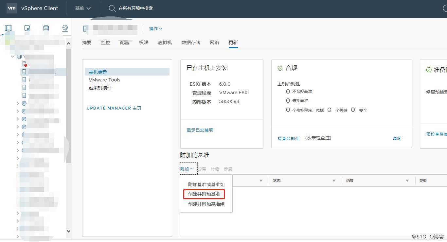447x242 pixels.
Task: Click the 类型 column header
Action: [423, 181]
